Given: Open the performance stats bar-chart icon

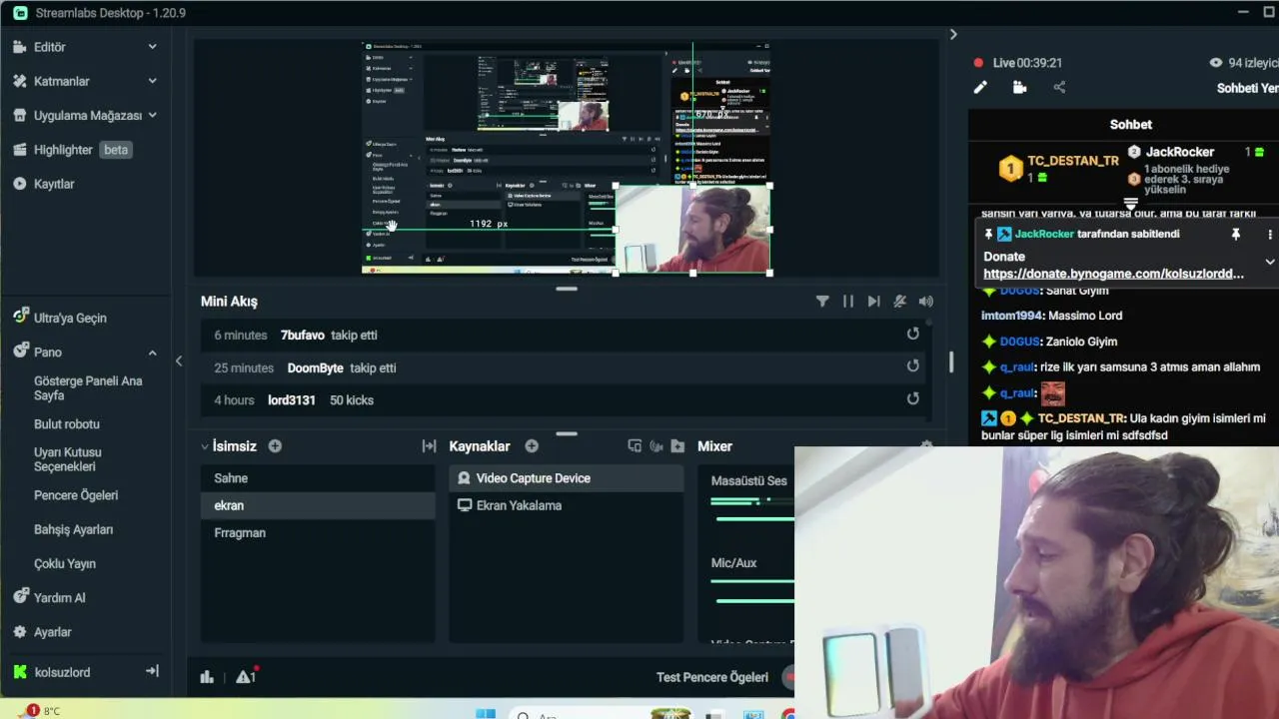Looking at the screenshot, I should (x=207, y=677).
